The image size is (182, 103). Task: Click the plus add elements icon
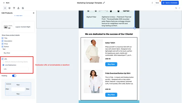tap(5, 8)
